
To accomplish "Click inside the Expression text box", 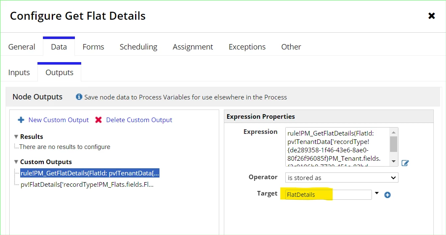I will click(x=337, y=147).
